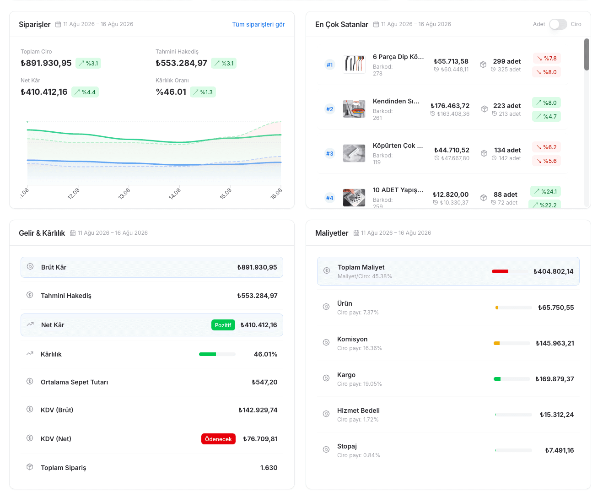Viewport: 603px width, 497px height.
Task: Select the KDV (Brüt) row
Action: point(152,410)
